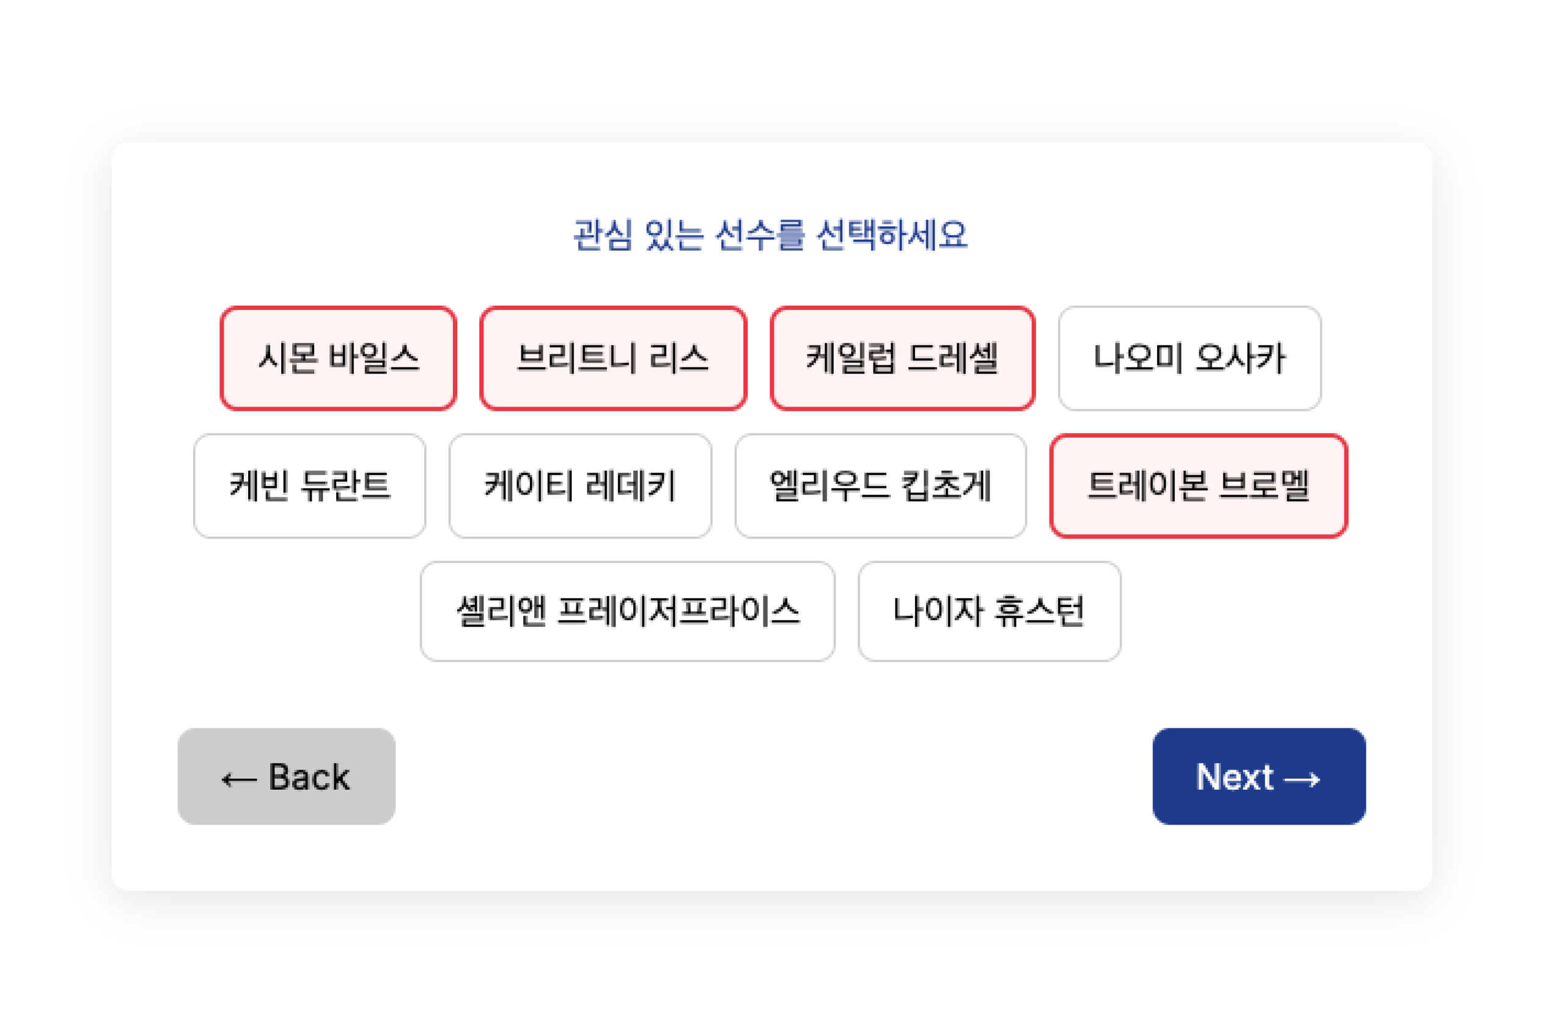Click the right arrow on Next
The width and height of the screenshot is (1565, 1017).
[1302, 780]
